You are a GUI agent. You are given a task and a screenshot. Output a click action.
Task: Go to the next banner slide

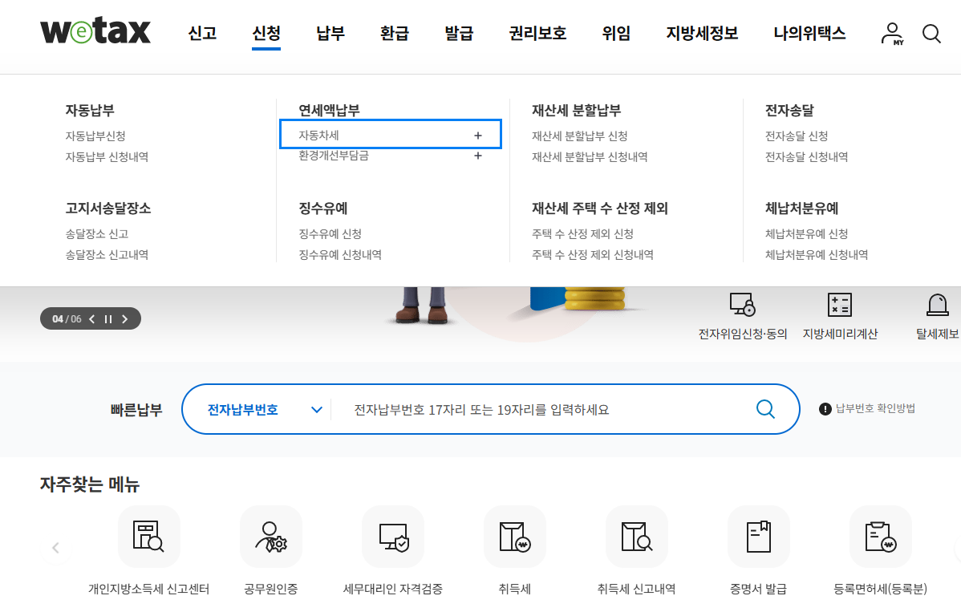(x=124, y=318)
